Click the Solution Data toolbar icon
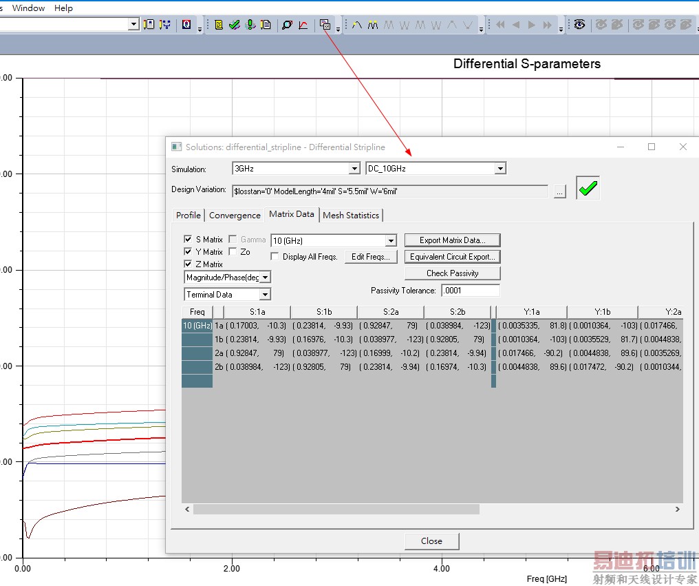Image resolution: width=699 pixels, height=586 pixels. [325, 25]
